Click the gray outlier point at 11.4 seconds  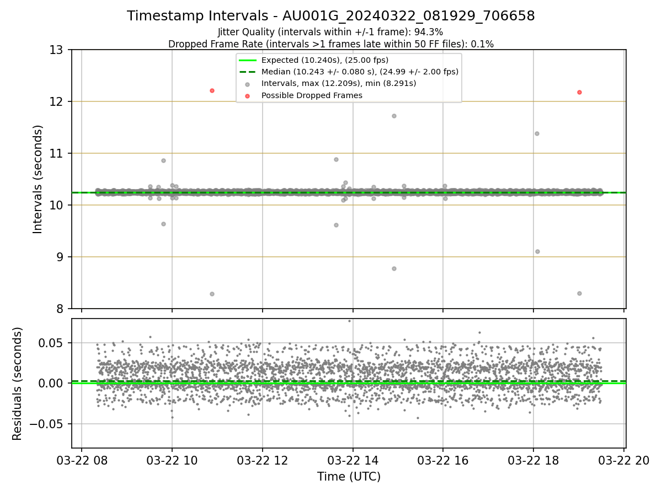537,133
